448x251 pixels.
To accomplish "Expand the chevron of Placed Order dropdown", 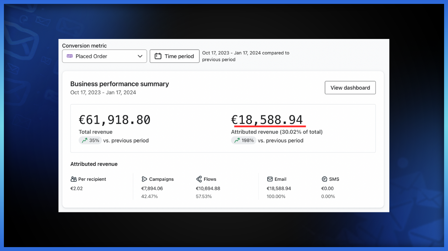I will click(x=140, y=56).
